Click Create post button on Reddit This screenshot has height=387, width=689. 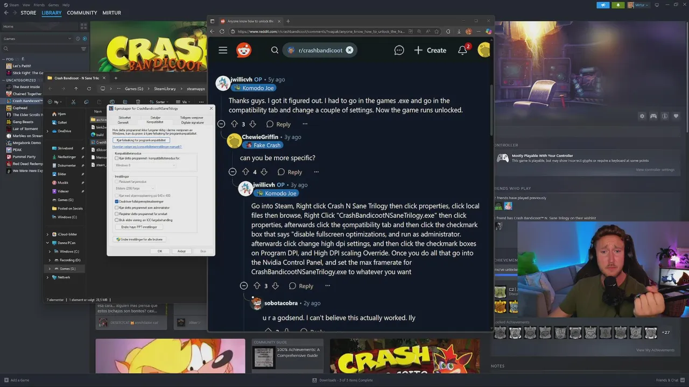click(x=430, y=50)
